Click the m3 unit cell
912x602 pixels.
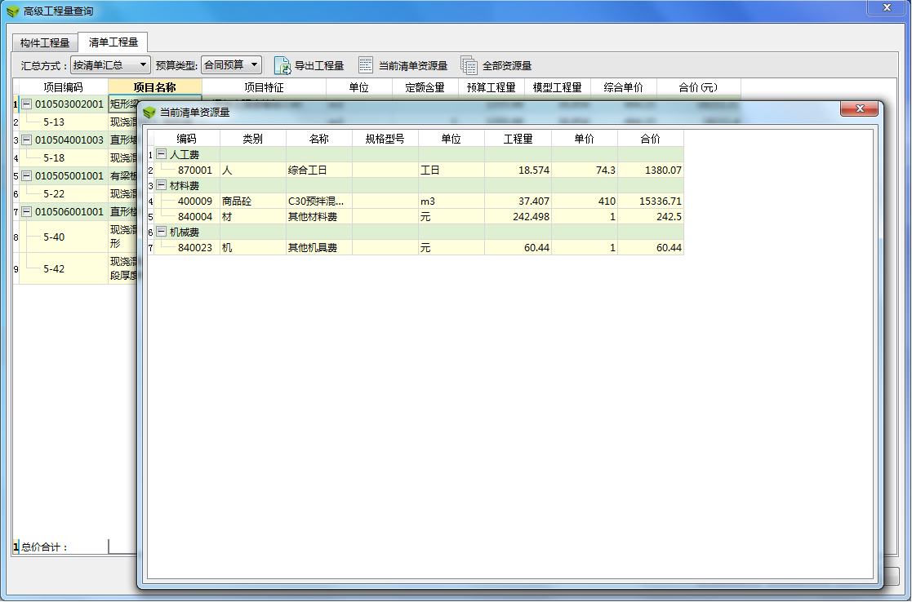pyautogui.click(x=452, y=201)
